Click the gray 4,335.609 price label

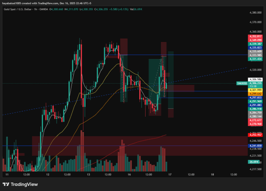point(255,51)
